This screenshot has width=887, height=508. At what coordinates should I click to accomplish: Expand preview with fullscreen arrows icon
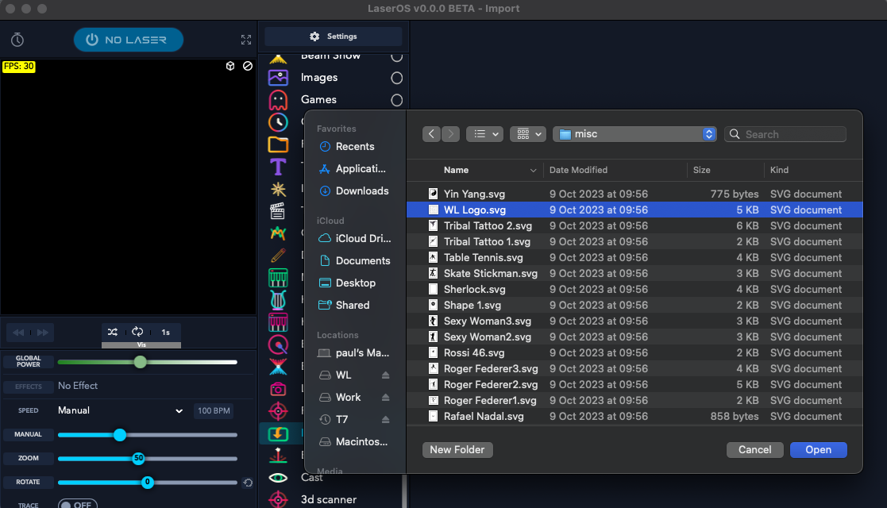point(246,40)
